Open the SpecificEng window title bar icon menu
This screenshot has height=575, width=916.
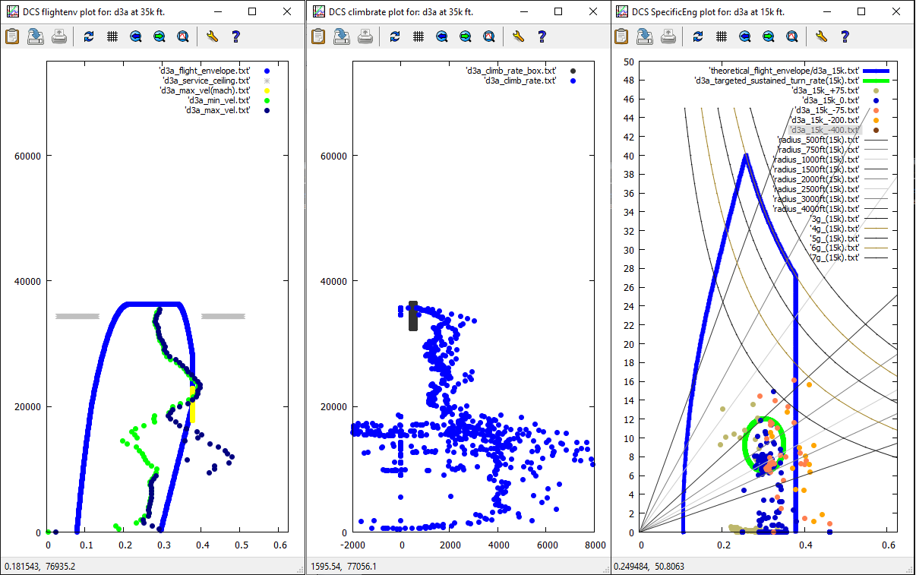pyautogui.click(x=623, y=12)
